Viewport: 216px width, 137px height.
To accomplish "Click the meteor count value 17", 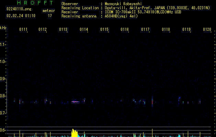I will (x=50, y=16).
